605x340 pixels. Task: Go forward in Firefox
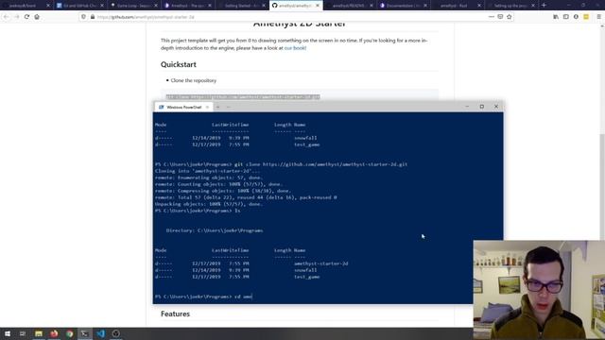pyautogui.click(x=16, y=17)
